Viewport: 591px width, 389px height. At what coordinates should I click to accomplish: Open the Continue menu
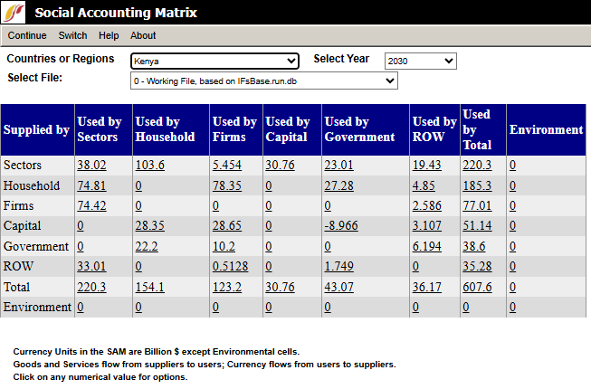tap(27, 35)
